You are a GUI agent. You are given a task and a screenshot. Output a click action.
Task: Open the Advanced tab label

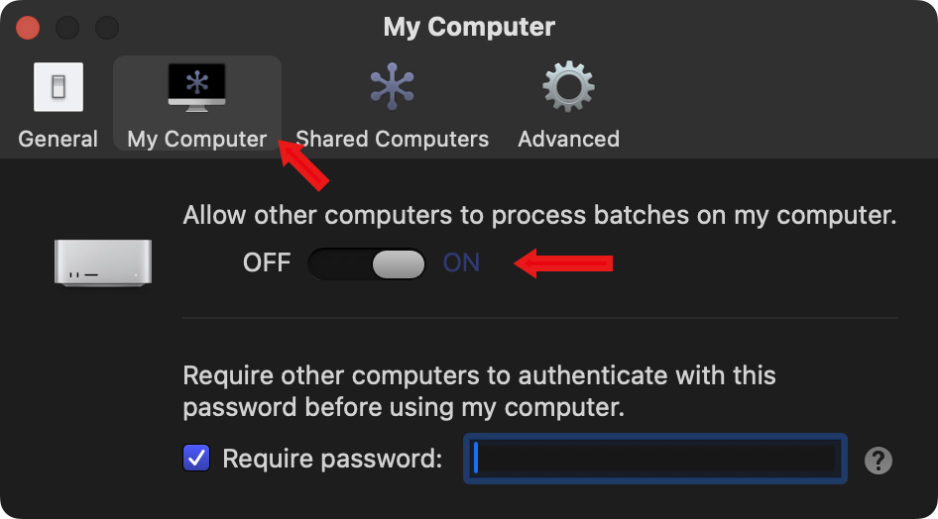click(x=568, y=139)
